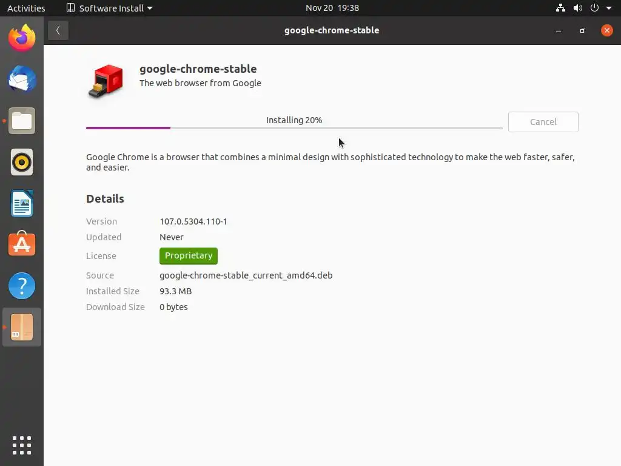
Task: Click the Download Size label
Action: pos(115,307)
